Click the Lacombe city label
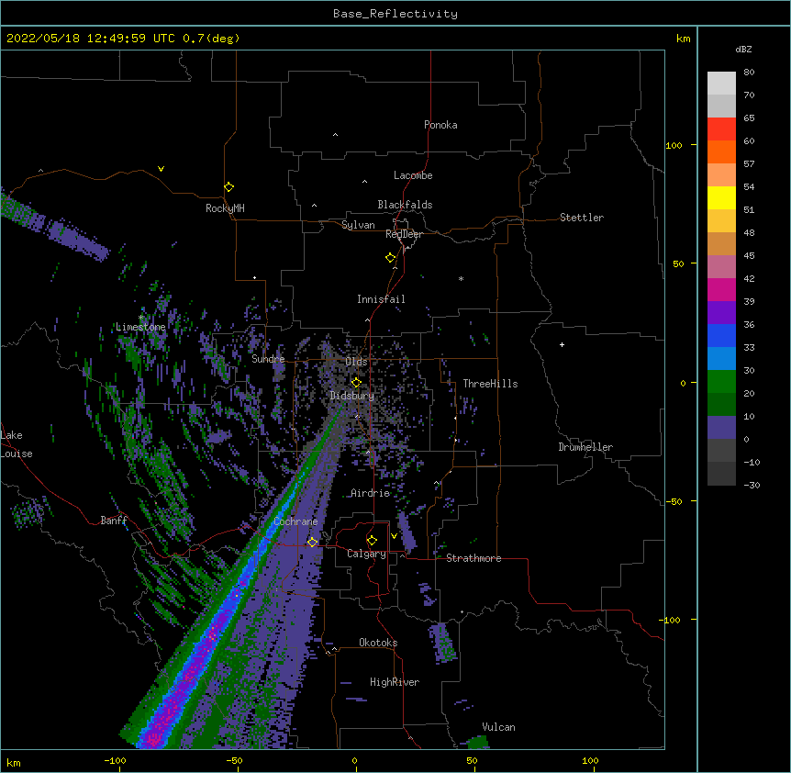Viewport: 791px width, 773px height. point(413,175)
